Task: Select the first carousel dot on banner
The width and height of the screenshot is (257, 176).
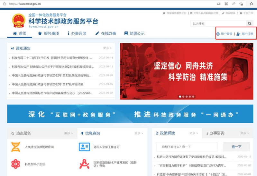Action: (180, 97)
